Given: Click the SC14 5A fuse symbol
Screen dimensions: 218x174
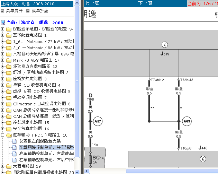Looking at the screenshot, I should [x=90, y=159].
